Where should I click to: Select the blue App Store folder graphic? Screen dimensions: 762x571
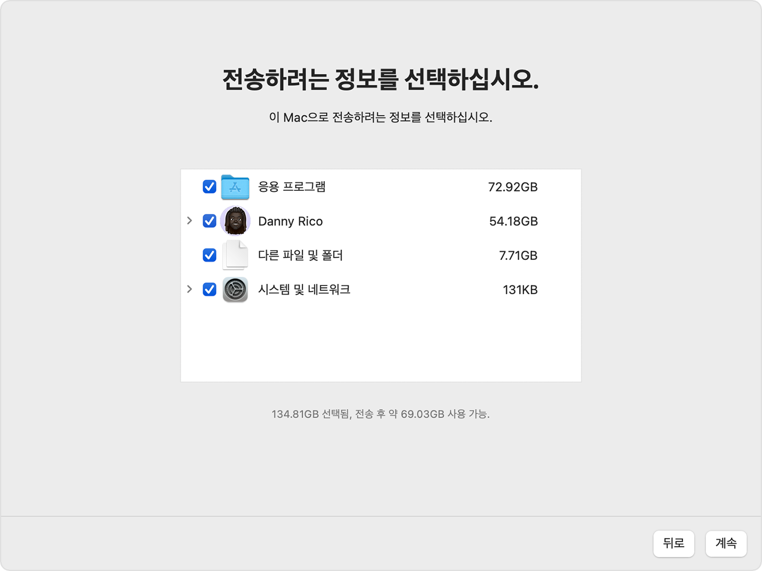(235, 187)
